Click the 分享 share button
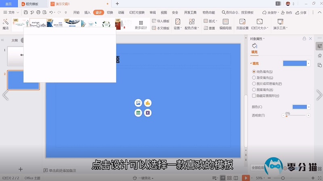This screenshot has width=323, height=181. coord(300,12)
